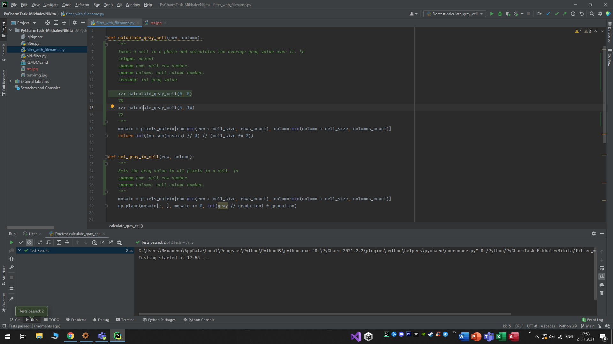Select opened file locate icon in Project panel
The height and width of the screenshot is (344, 613).
(x=48, y=23)
